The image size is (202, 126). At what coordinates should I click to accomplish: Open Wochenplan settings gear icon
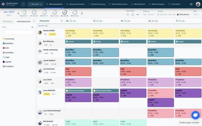point(128,15)
